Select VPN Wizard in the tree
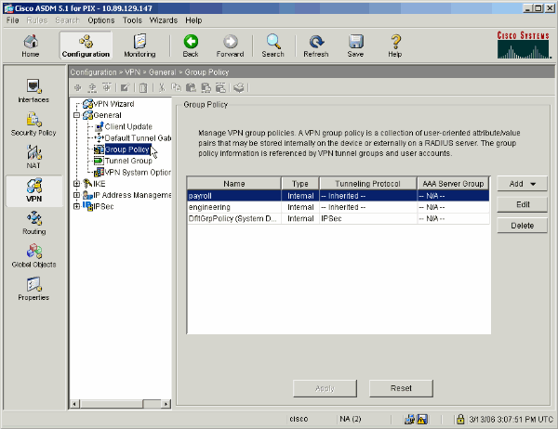Screen dimensions: 558x429 coord(113,104)
